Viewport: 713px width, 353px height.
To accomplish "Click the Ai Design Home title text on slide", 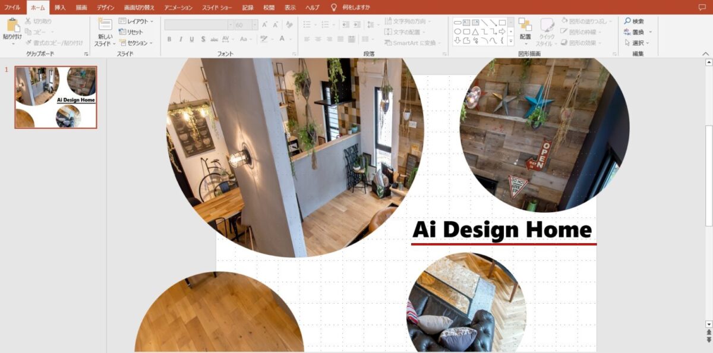I will point(502,229).
